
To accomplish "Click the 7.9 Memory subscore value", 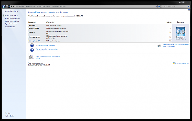I will point(170,28).
